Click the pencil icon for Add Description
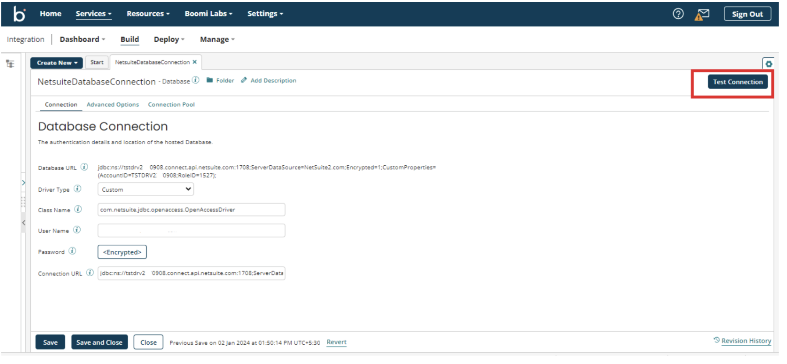The width and height of the screenshot is (787, 364). click(x=244, y=80)
